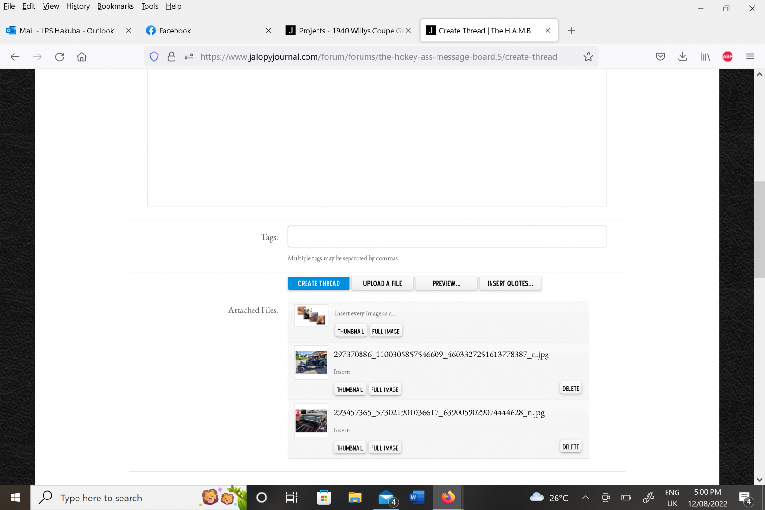765x510 pixels.
Task: Insert the 297370886 image as Full Image
Action: pos(384,389)
